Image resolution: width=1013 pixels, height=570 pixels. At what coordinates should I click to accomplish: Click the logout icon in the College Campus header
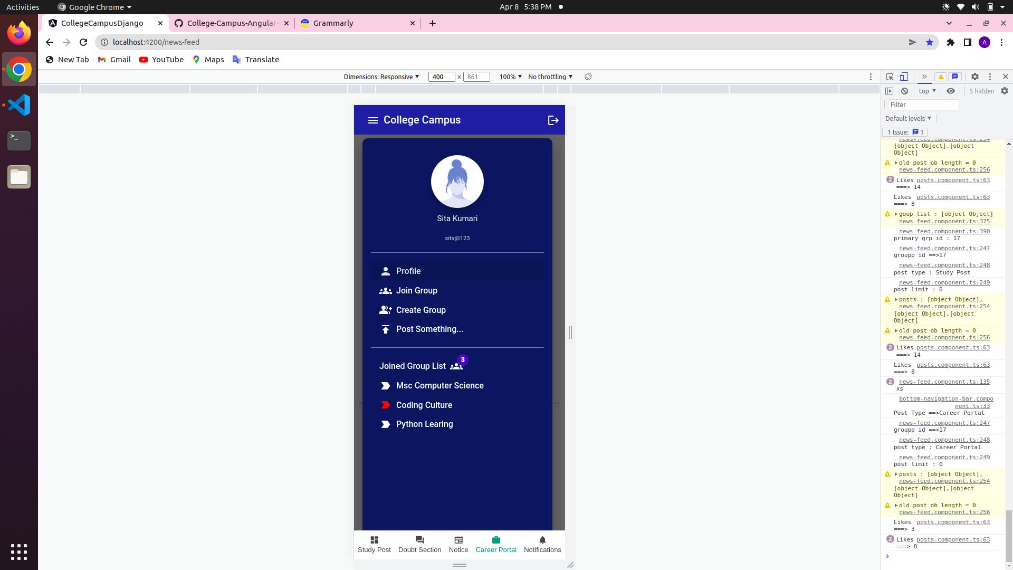click(553, 120)
